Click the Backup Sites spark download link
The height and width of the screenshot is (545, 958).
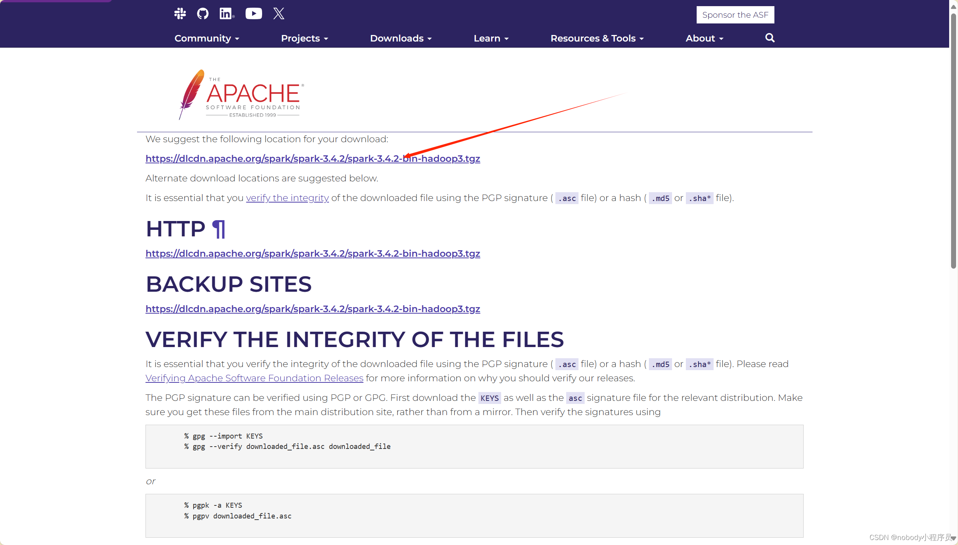coord(313,309)
